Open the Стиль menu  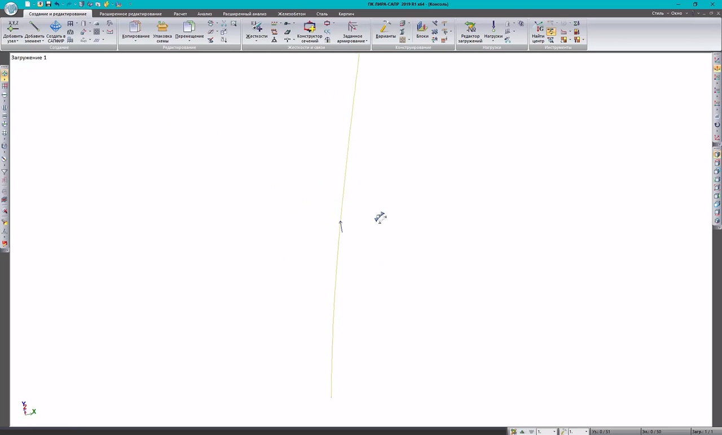point(658,14)
